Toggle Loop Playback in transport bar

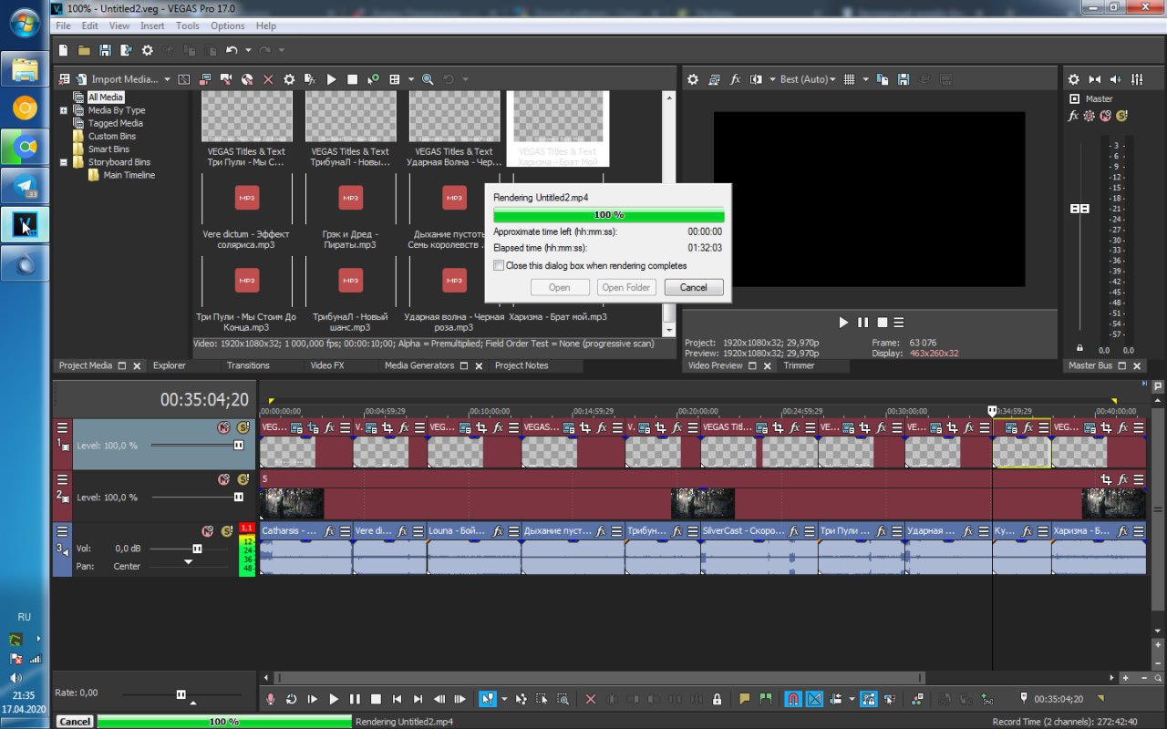click(291, 699)
